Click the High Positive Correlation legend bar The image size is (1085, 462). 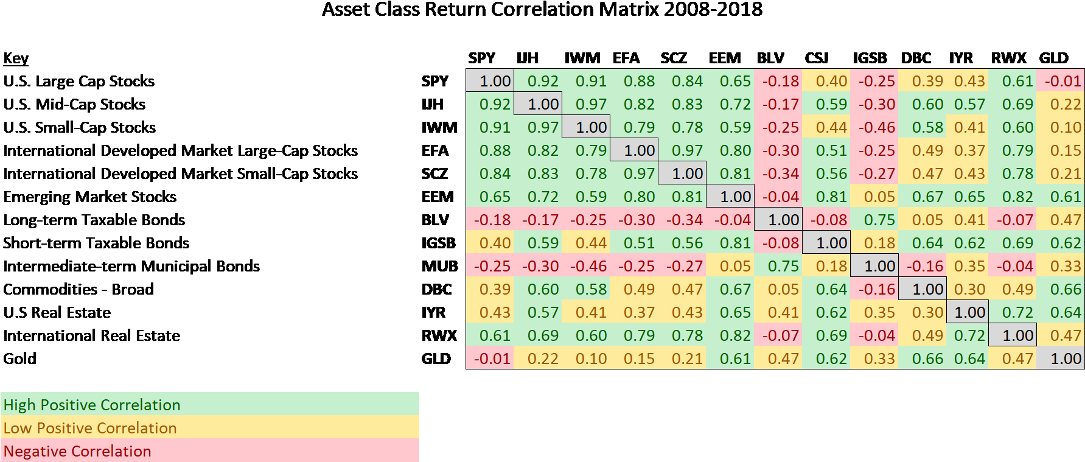pyautogui.click(x=210, y=404)
